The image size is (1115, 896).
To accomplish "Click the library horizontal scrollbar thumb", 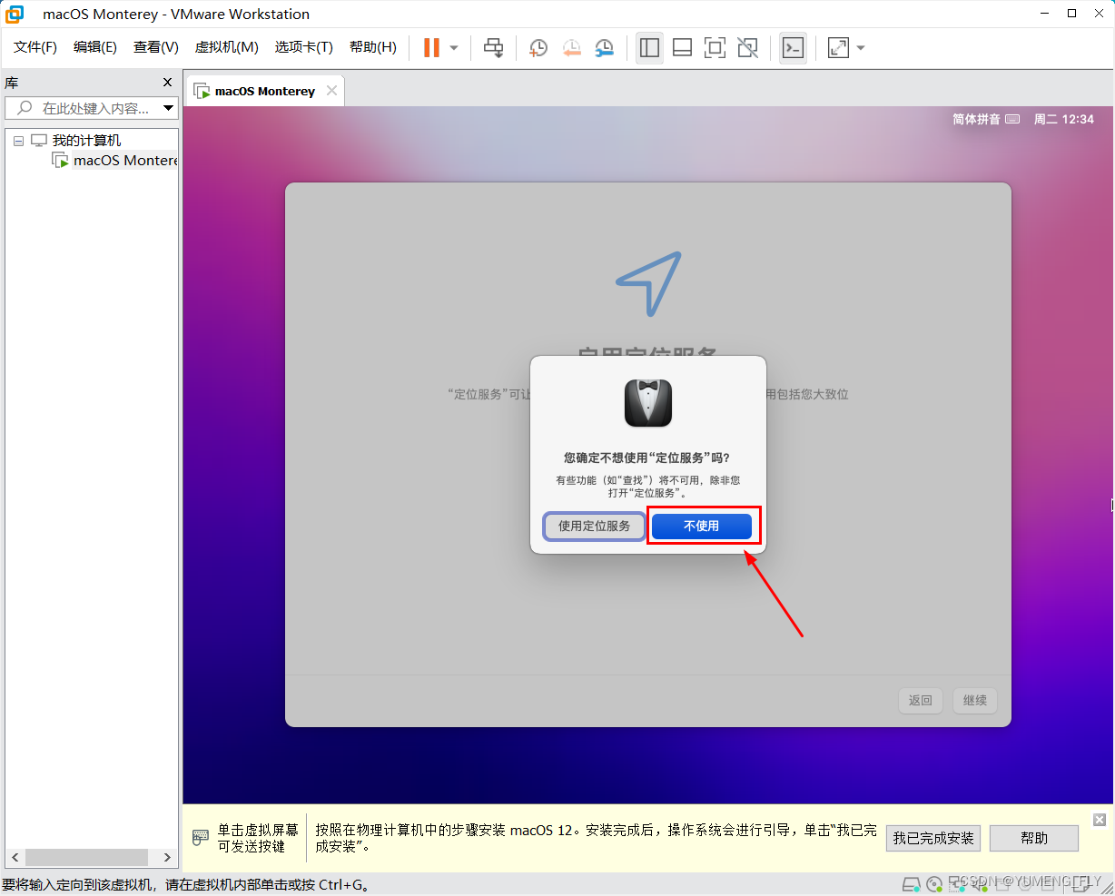I will click(x=86, y=857).
